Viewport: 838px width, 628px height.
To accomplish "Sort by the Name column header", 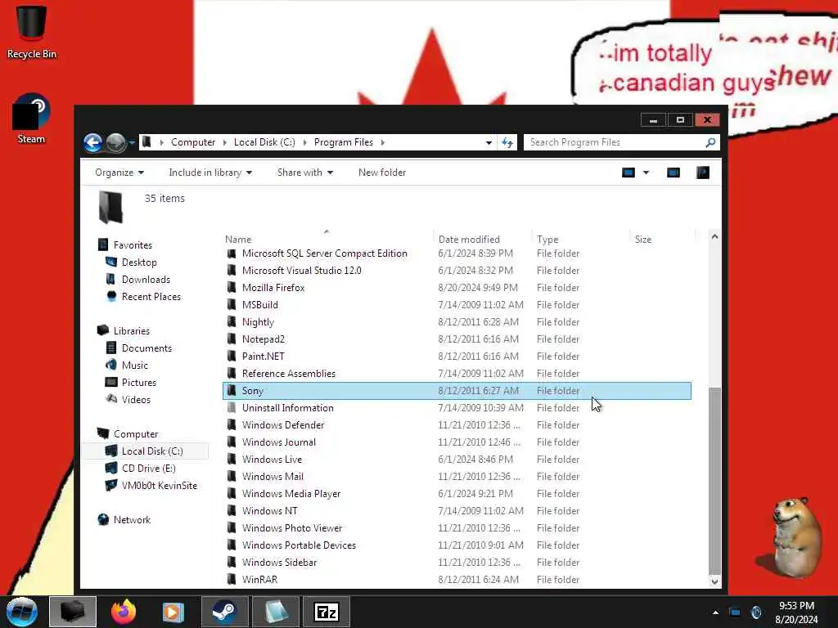I will (x=327, y=240).
